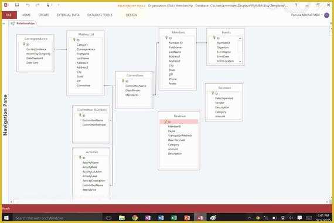Click the primary key icon in Events table
The height and width of the screenshot is (223, 334).
pos(214,38)
